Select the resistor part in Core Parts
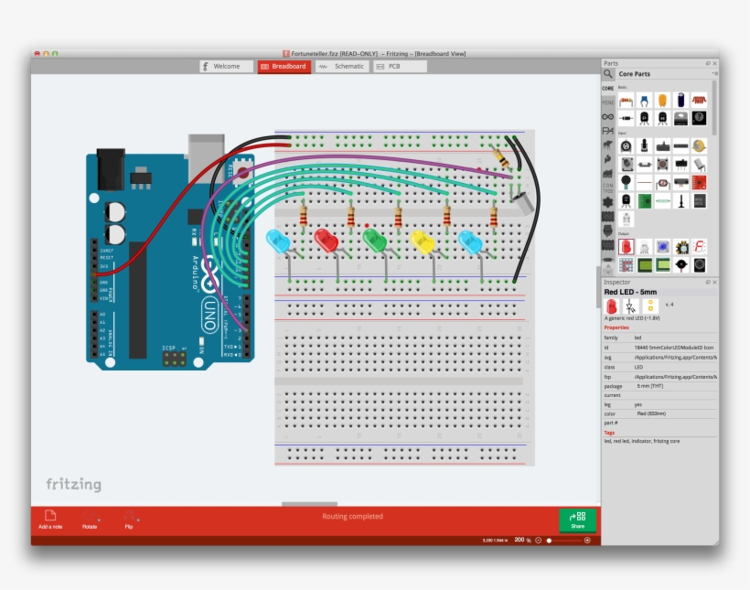This screenshot has width=750, height=590. tap(627, 100)
